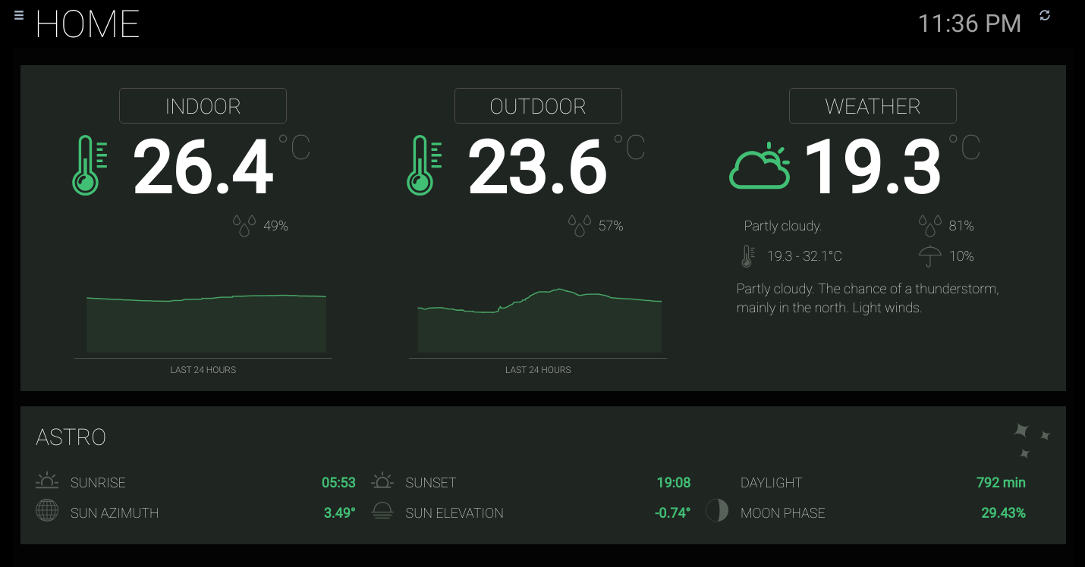Click the INDOOR label button
Screen dimensions: 1085x567
coord(203,106)
